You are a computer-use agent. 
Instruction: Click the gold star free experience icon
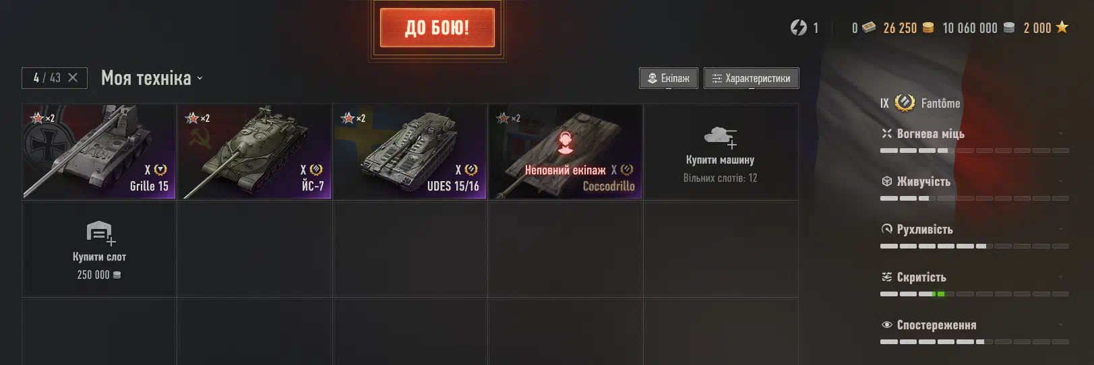pyautogui.click(x=1062, y=27)
